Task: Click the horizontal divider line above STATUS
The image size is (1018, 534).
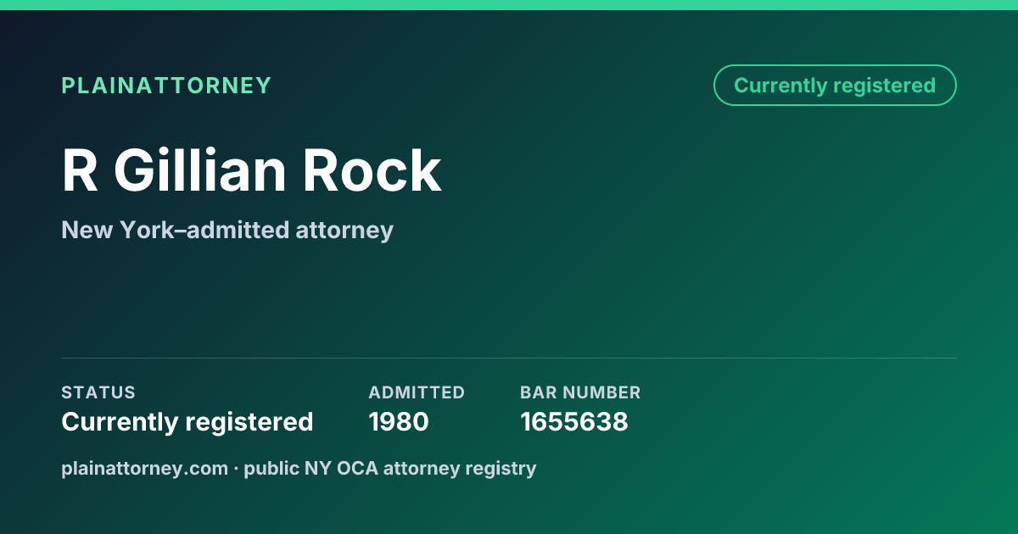Action: tap(509, 358)
